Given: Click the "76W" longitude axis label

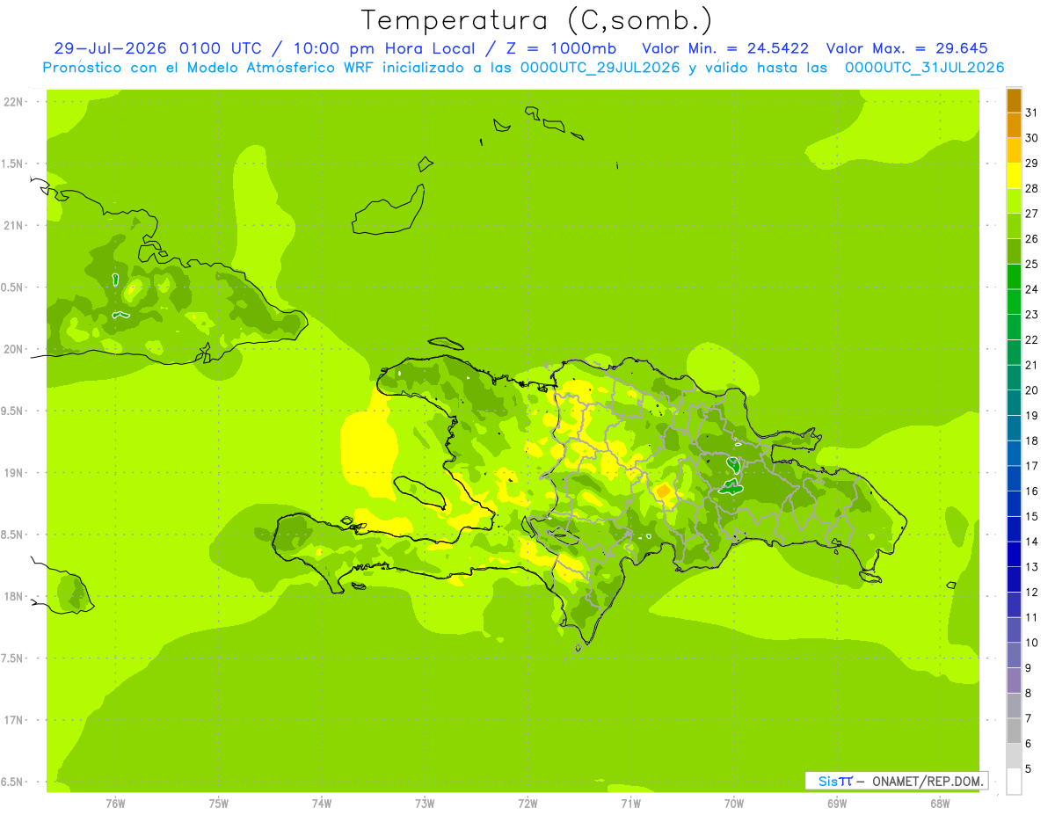Looking at the screenshot, I should point(115,804).
